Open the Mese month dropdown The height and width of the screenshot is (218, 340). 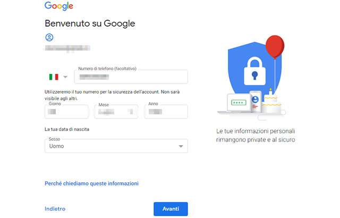pos(116,112)
